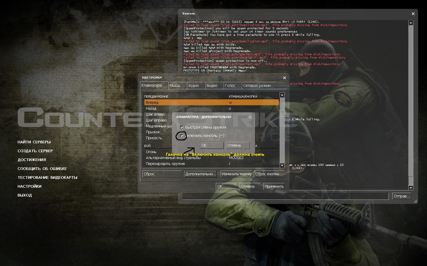
Task: Click the Изменить кнопку button
Action: pyautogui.click(x=237, y=174)
